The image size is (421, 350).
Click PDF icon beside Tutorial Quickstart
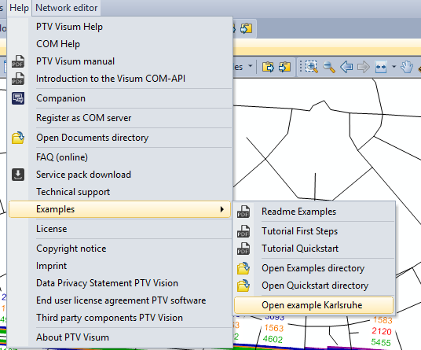243,249
